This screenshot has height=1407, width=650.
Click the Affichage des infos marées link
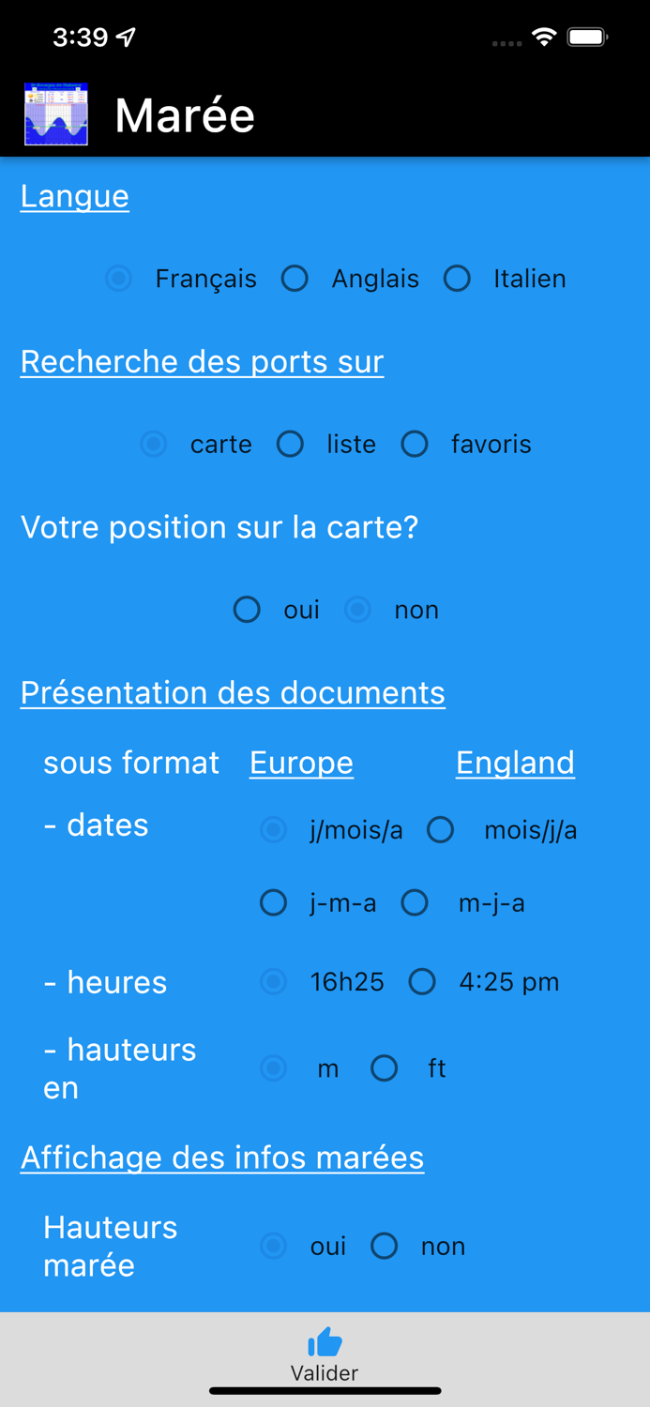(222, 1157)
